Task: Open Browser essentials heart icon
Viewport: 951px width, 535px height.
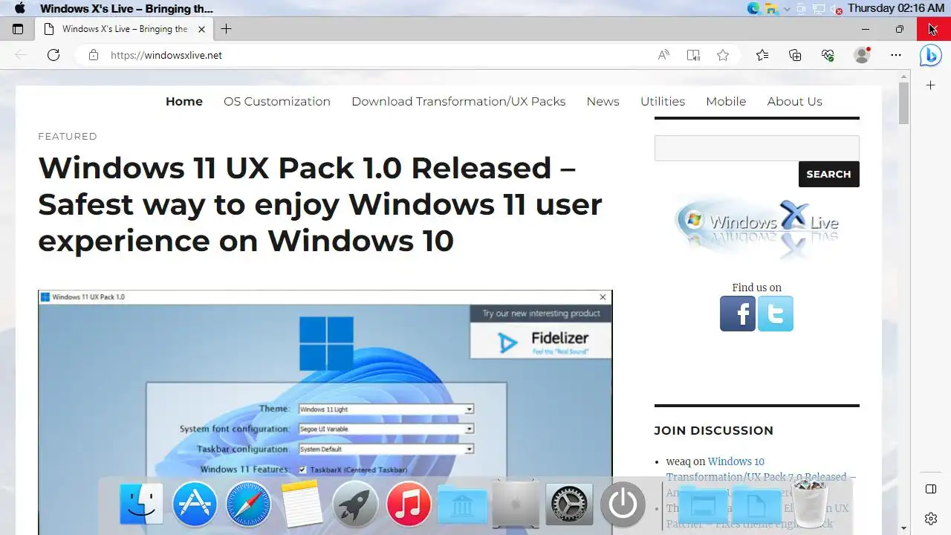Action: [828, 55]
